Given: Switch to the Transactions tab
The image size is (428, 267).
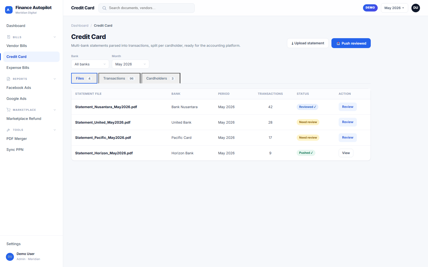Looking at the screenshot, I should (119, 78).
